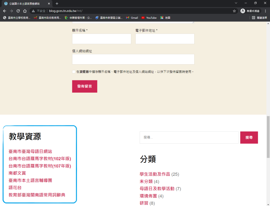This screenshot has width=270, height=206.
Task: Close the 公誠國小本土語言推動網站 tab
Action: coord(49,4)
